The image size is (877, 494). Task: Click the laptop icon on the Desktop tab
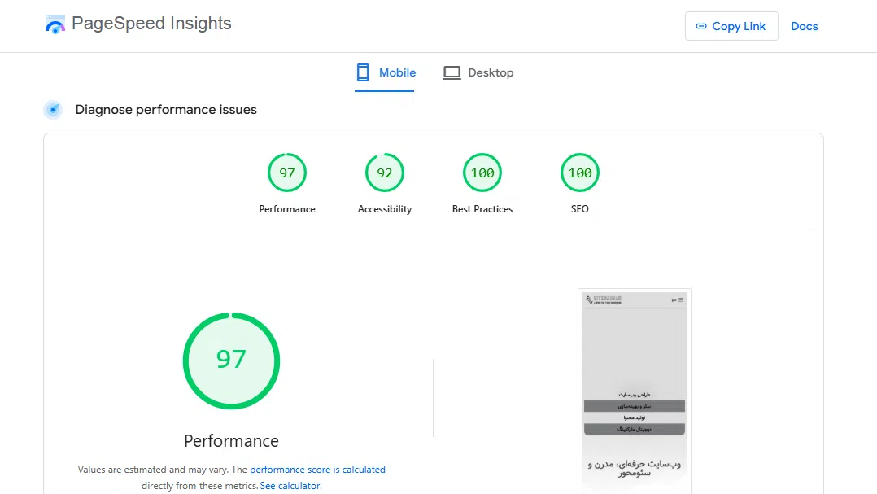(452, 72)
